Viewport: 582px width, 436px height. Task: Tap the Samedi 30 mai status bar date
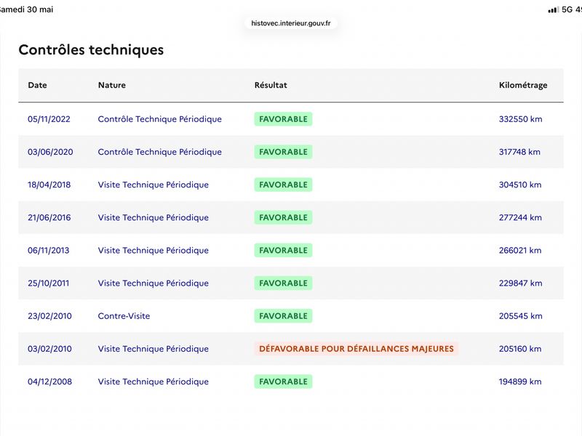coord(26,9)
